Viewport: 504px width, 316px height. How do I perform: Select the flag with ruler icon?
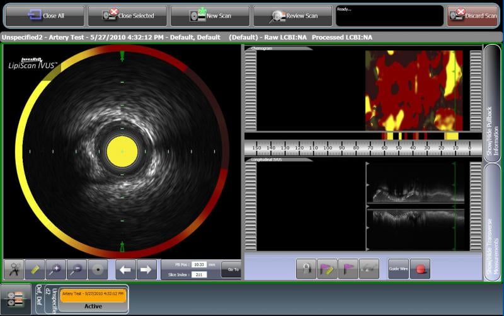(x=327, y=269)
